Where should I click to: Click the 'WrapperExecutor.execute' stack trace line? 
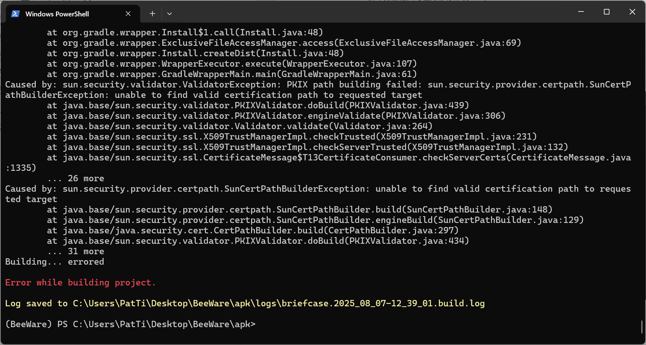coord(232,64)
